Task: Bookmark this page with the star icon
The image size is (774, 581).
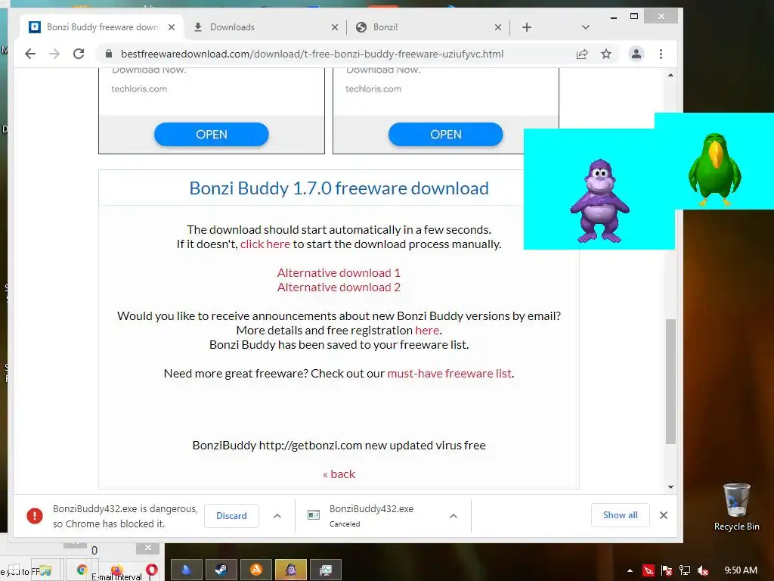Action: coord(606,54)
